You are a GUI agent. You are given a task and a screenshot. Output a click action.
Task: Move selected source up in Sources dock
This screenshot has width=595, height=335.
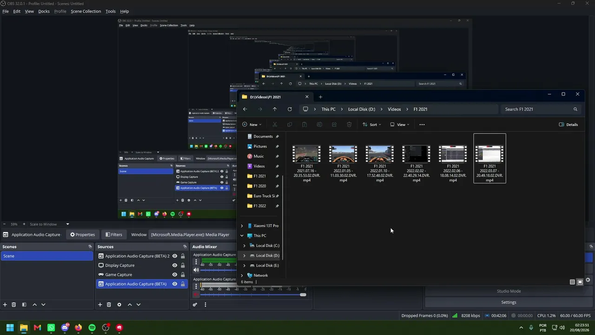pos(130,305)
